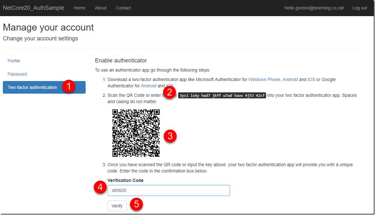Open the NetCore20_AuthSample brand link
The width and height of the screenshot is (375, 215).
coord(33,8)
